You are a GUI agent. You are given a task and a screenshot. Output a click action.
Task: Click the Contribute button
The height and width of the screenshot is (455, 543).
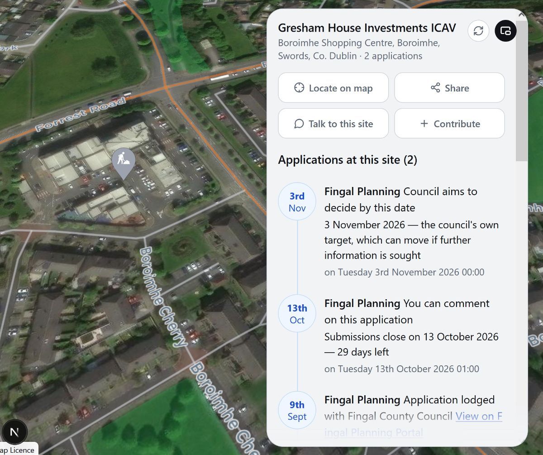[449, 124]
